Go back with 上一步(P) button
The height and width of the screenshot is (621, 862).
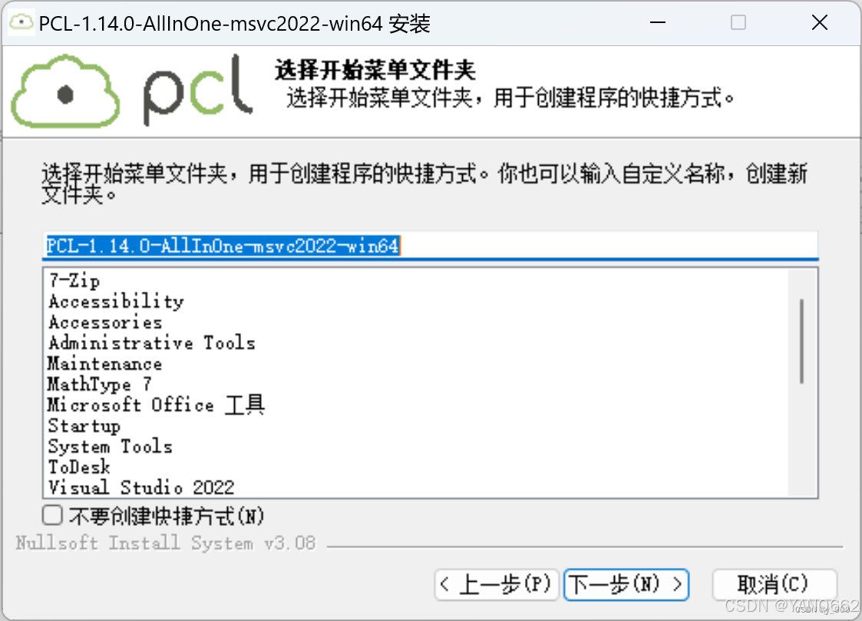497,584
